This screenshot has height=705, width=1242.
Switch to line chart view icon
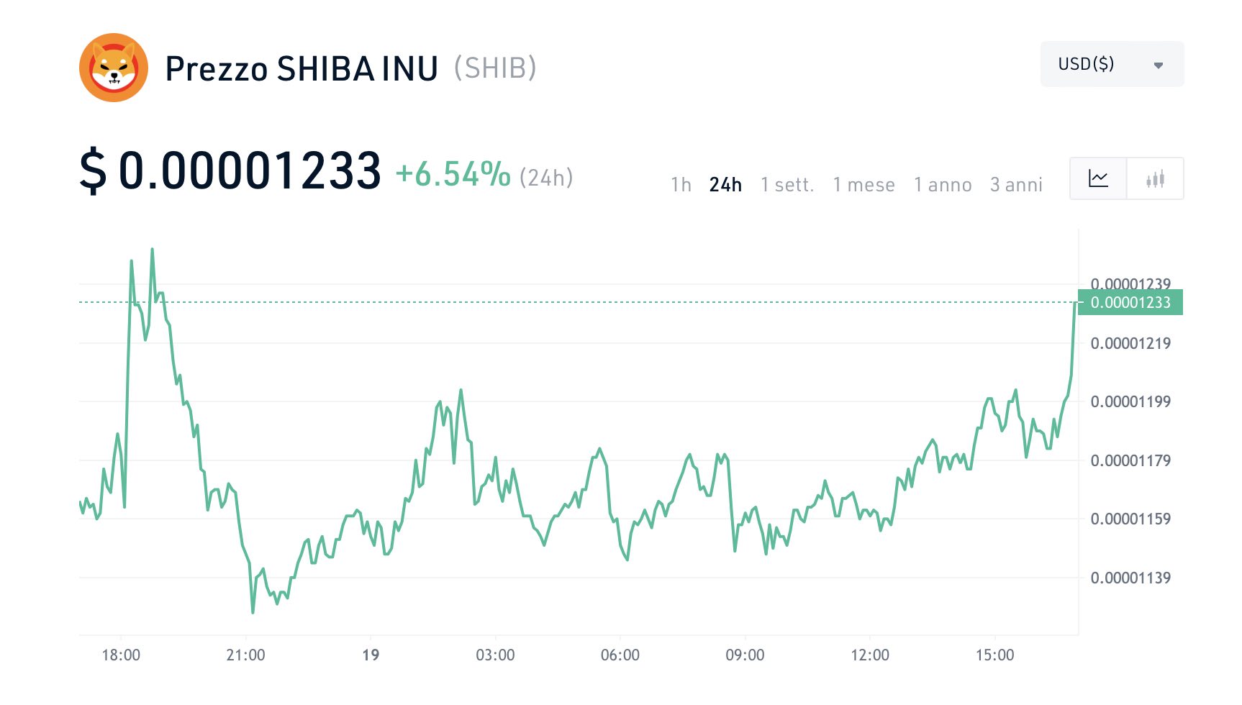pyautogui.click(x=1098, y=178)
